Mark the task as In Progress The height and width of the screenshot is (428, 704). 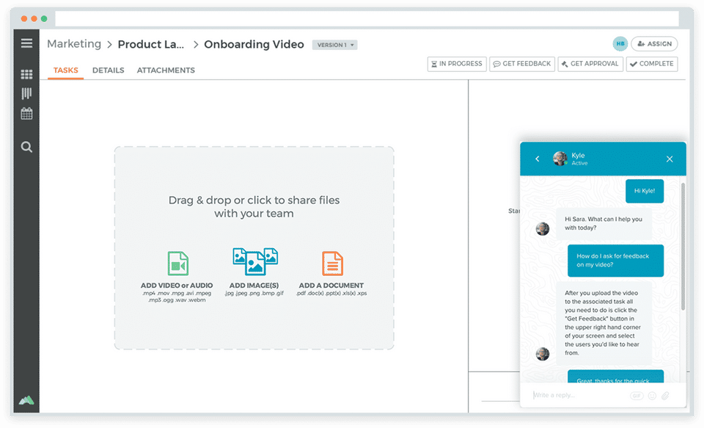tap(457, 64)
